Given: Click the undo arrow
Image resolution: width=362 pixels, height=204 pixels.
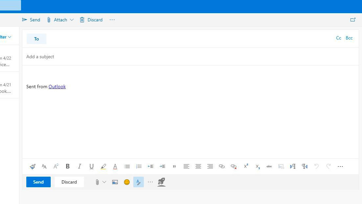Looking at the screenshot, I should [x=317, y=166].
